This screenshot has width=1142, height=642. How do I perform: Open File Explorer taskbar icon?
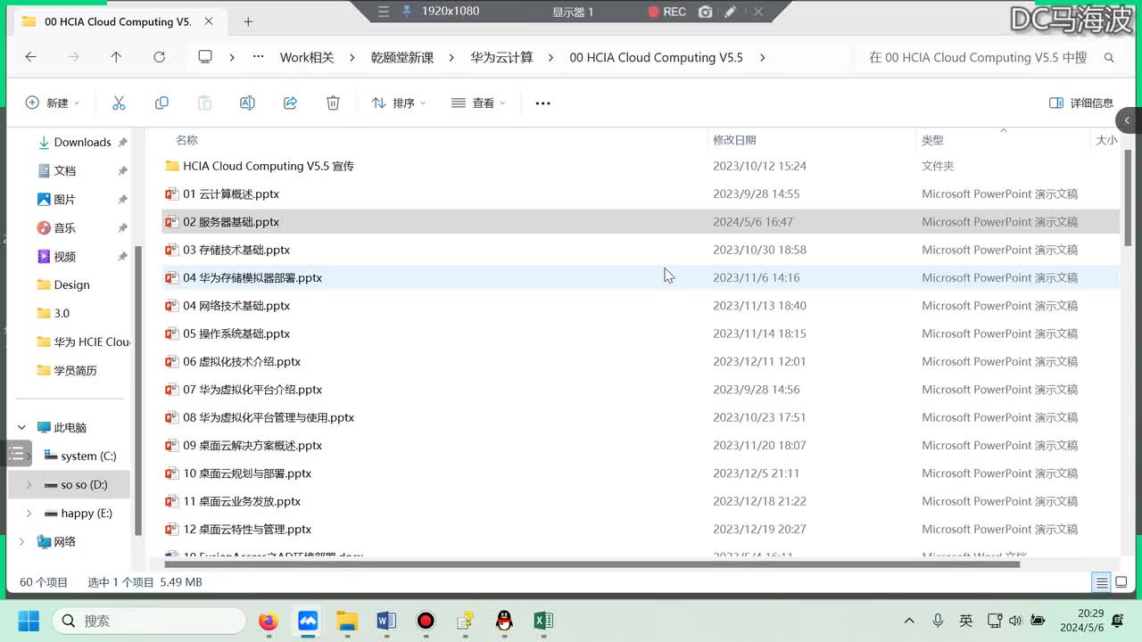tap(347, 621)
